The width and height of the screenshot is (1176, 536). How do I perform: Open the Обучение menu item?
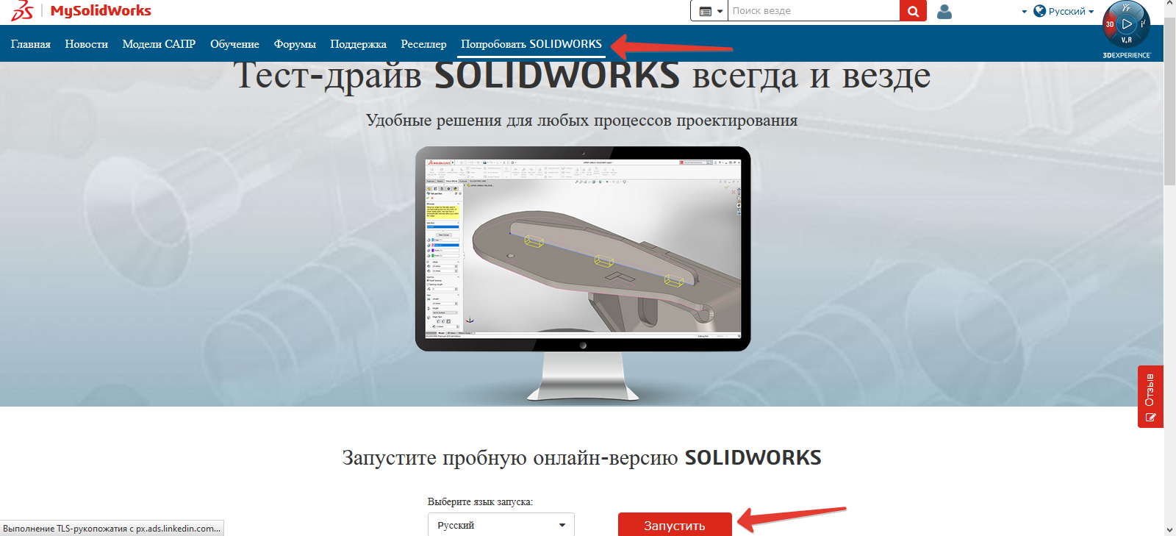[x=234, y=44]
